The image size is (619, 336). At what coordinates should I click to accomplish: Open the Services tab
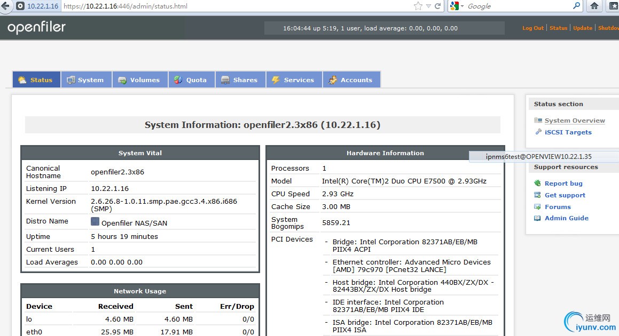tap(293, 80)
